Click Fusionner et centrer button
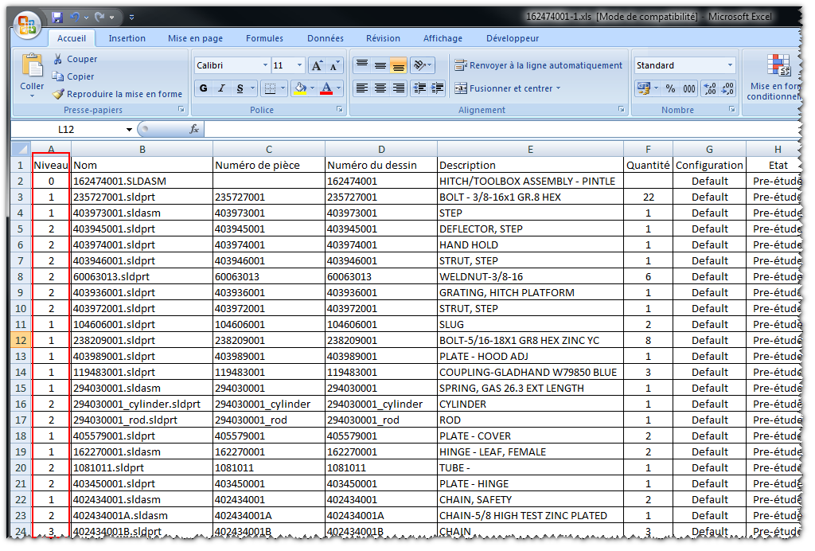This screenshot has height=551, width=815. [507, 88]
